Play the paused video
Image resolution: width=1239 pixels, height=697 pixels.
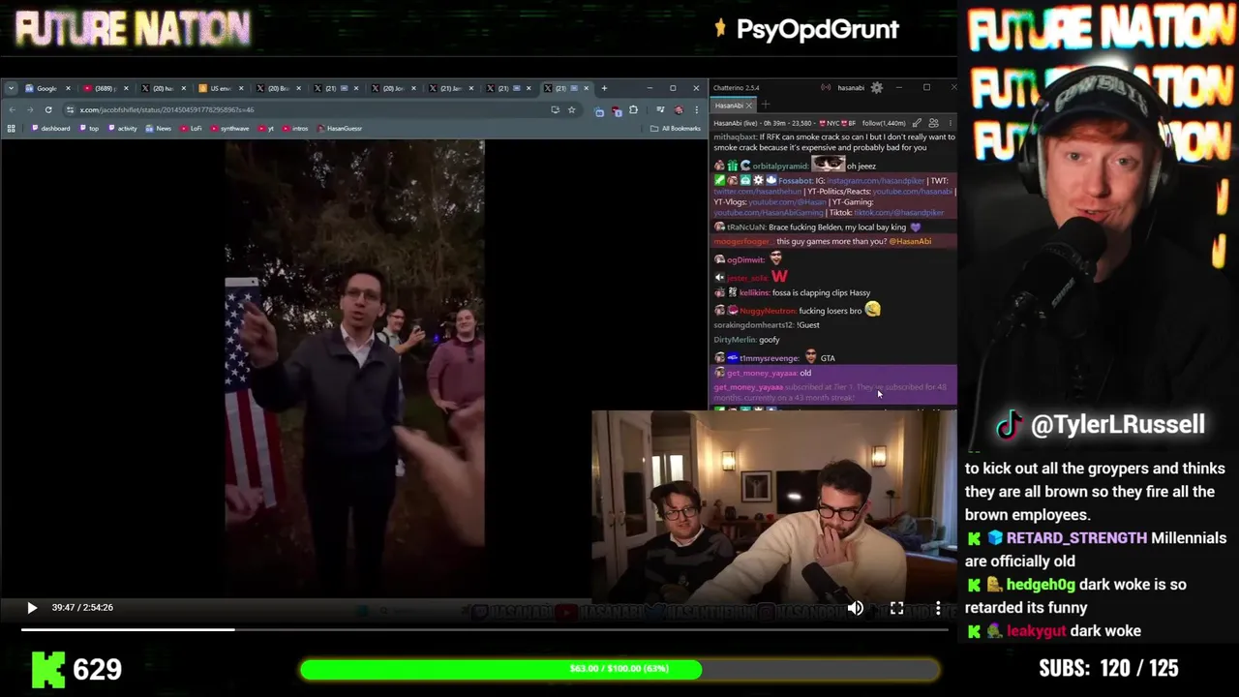pyautogui.click(x=31, y=608)
